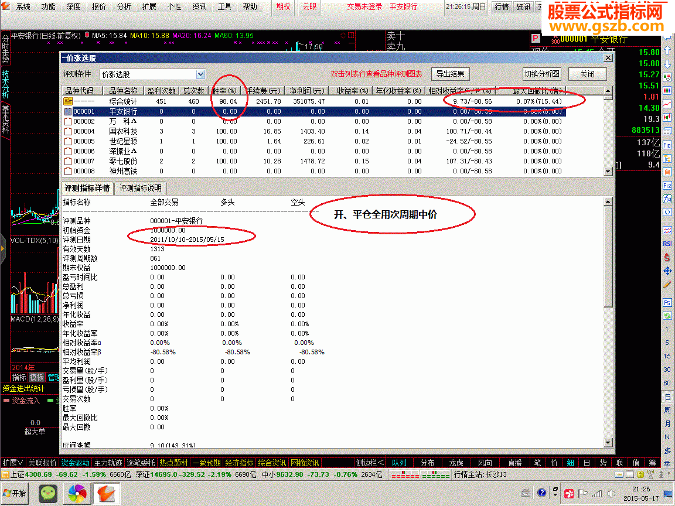Click the 000002 万科A row icon
This screenshot has height=506, width=675.
coord(67,121)
